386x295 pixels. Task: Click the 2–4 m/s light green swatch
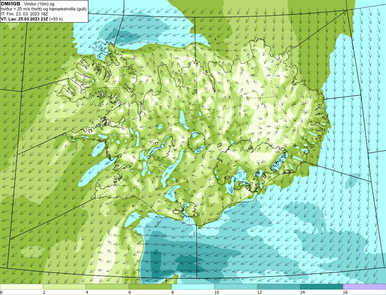[64, 287]
